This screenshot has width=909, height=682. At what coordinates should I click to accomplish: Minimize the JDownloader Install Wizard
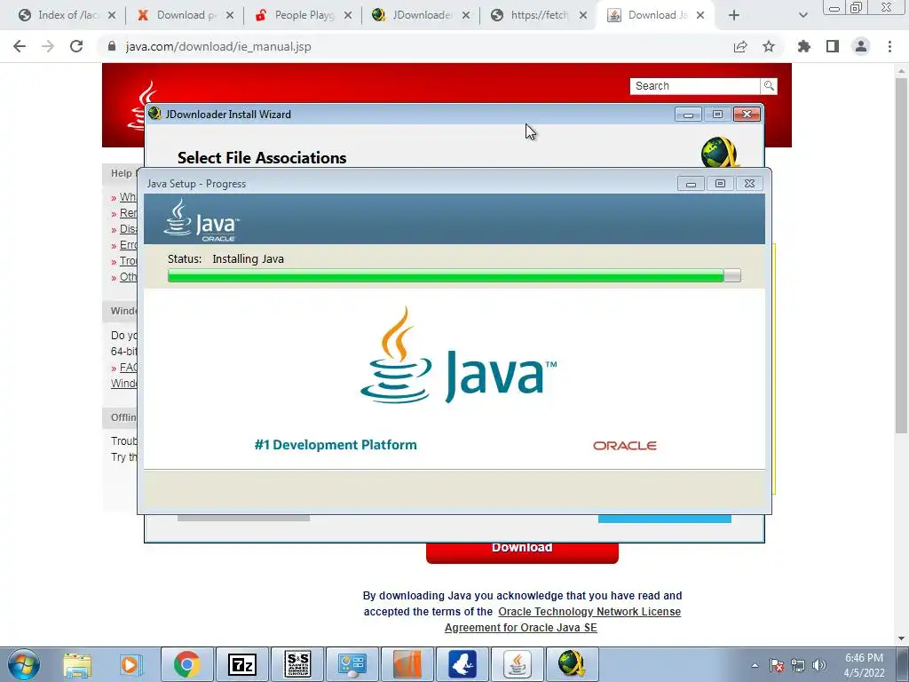coord(688,115)
